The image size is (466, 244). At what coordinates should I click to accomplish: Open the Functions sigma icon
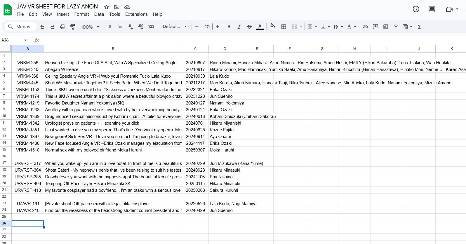click(x=419, y=27)
